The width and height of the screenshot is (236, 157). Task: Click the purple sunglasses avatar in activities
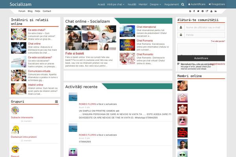tap(73, 152)
